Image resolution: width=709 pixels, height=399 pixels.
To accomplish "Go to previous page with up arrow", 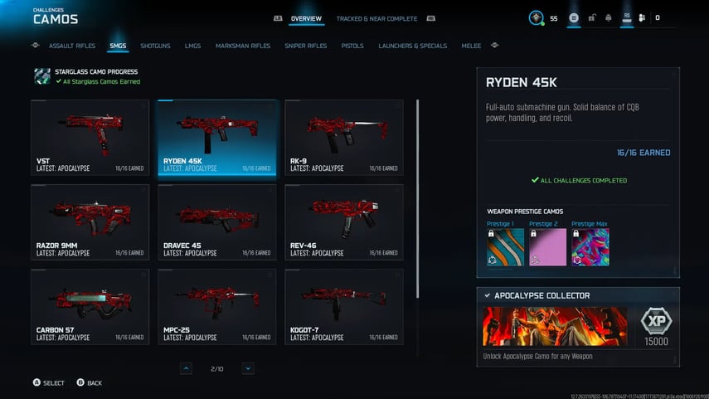I will (186, 368).
